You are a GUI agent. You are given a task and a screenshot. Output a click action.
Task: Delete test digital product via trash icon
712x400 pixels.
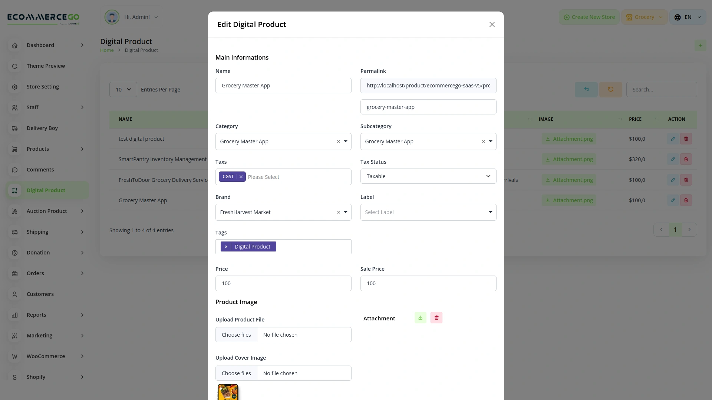point(686,139)
